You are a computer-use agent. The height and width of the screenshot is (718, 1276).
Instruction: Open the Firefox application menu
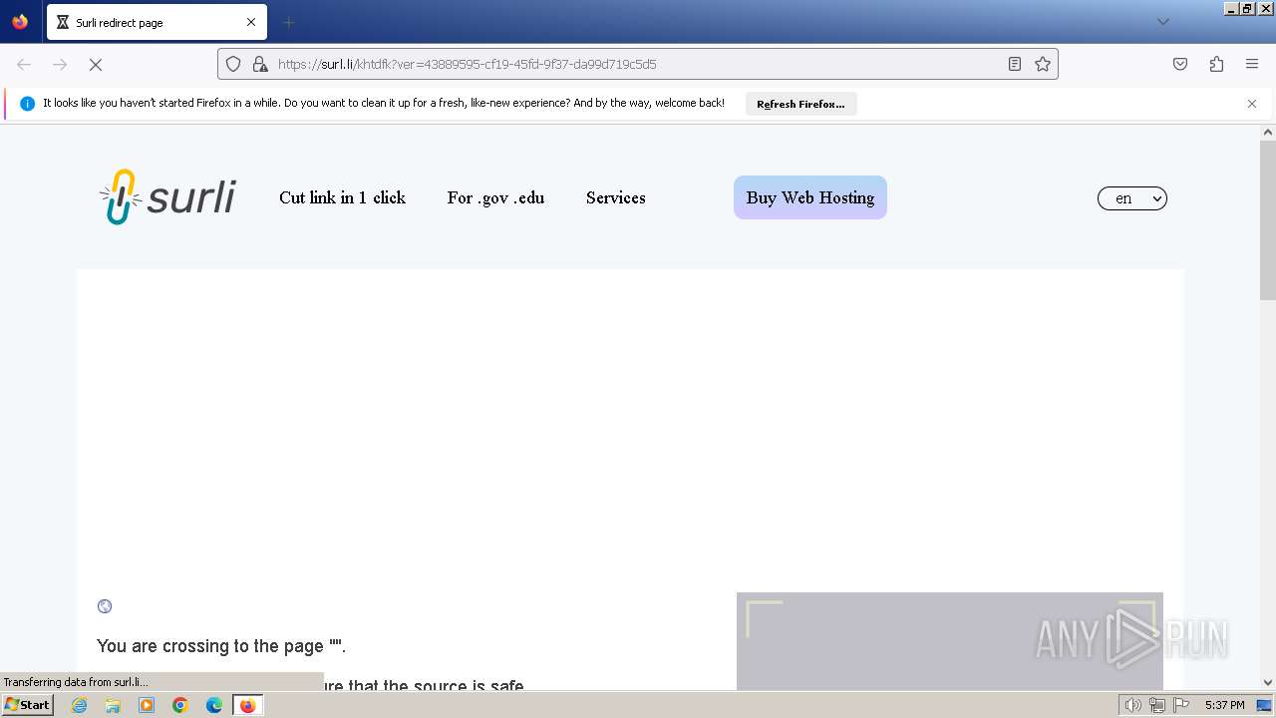click(x=1252, y=64)
